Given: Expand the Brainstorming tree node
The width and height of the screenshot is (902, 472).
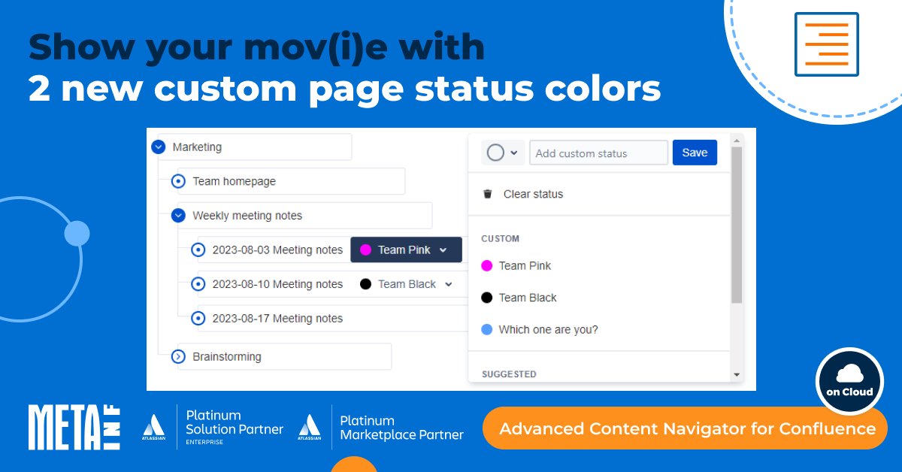Looking at the screenshot, I should [x=178, y=357].
